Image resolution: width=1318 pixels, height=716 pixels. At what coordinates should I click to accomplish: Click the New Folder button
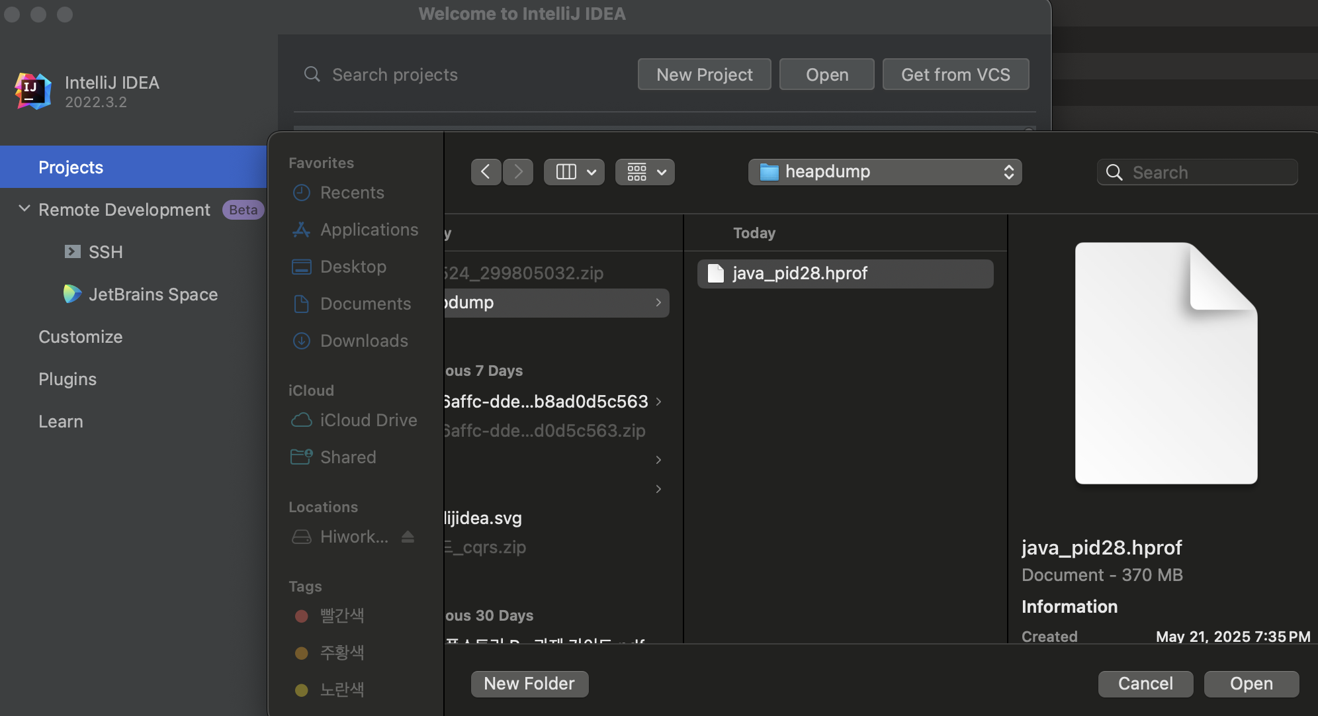click(529, 684)
